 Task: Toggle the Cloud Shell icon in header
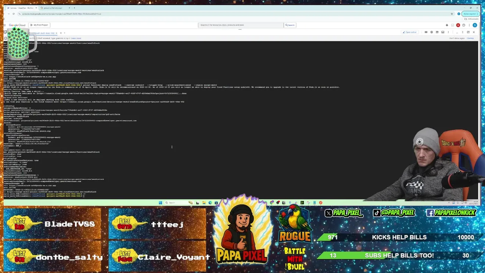coord(452,25)
